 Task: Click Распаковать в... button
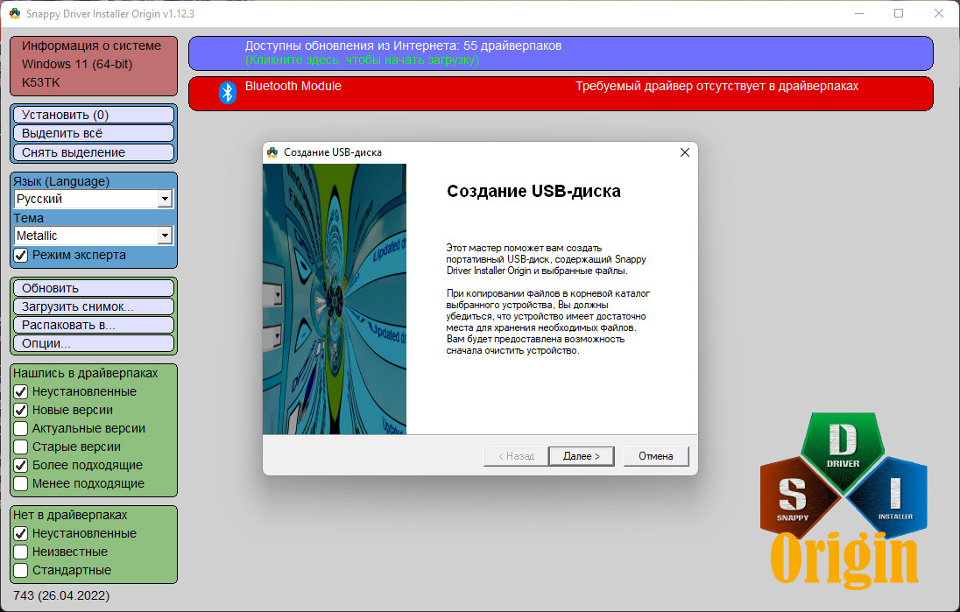pos(94,325)
